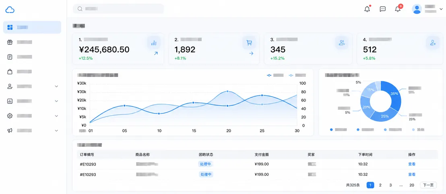Go to page 2 in pagination
The height and width of the screenshot is (194, 446).
coord(380,185)
